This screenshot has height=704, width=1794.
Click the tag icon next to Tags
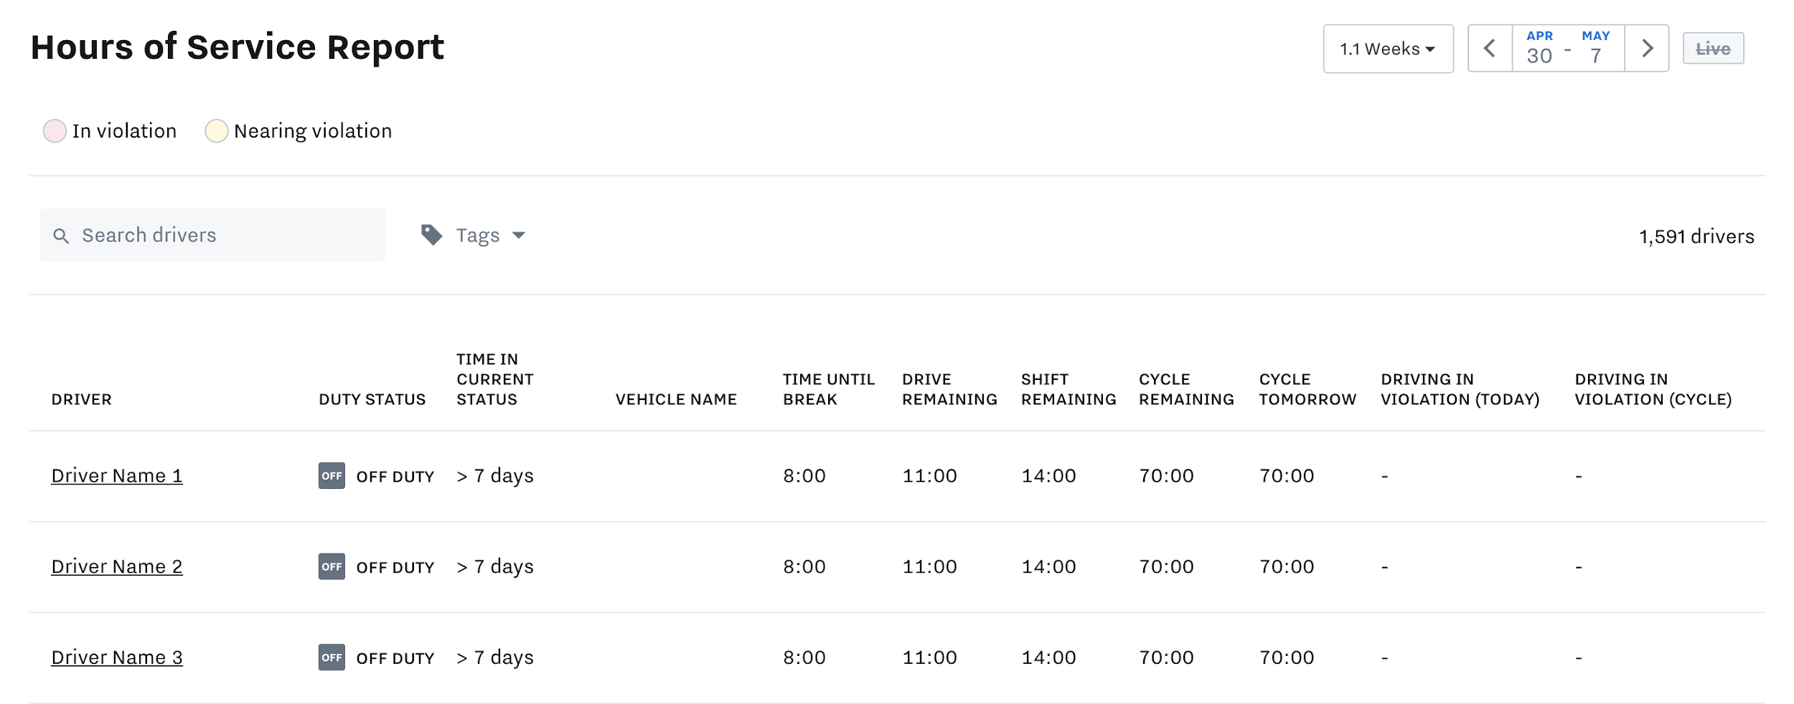[x=431, y=234]
